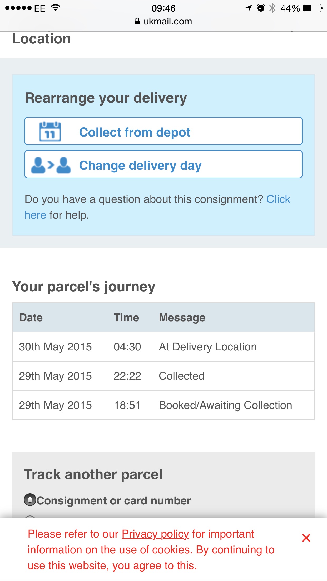
Task: Tap the At Delivery Location journey row
Action: click(163, 347)
